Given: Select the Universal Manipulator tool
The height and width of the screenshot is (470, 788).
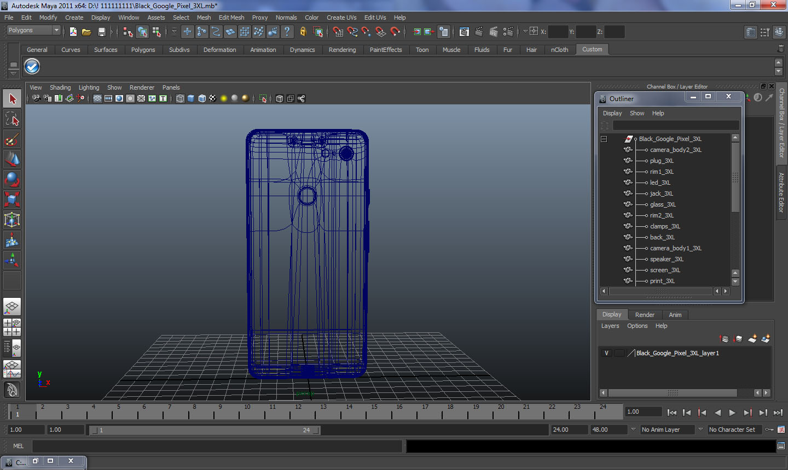Looking at the screenshot, I should click(12, 220).
